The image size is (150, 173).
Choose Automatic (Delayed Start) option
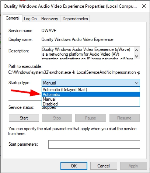pyautogui.click(x=91, y=90)
